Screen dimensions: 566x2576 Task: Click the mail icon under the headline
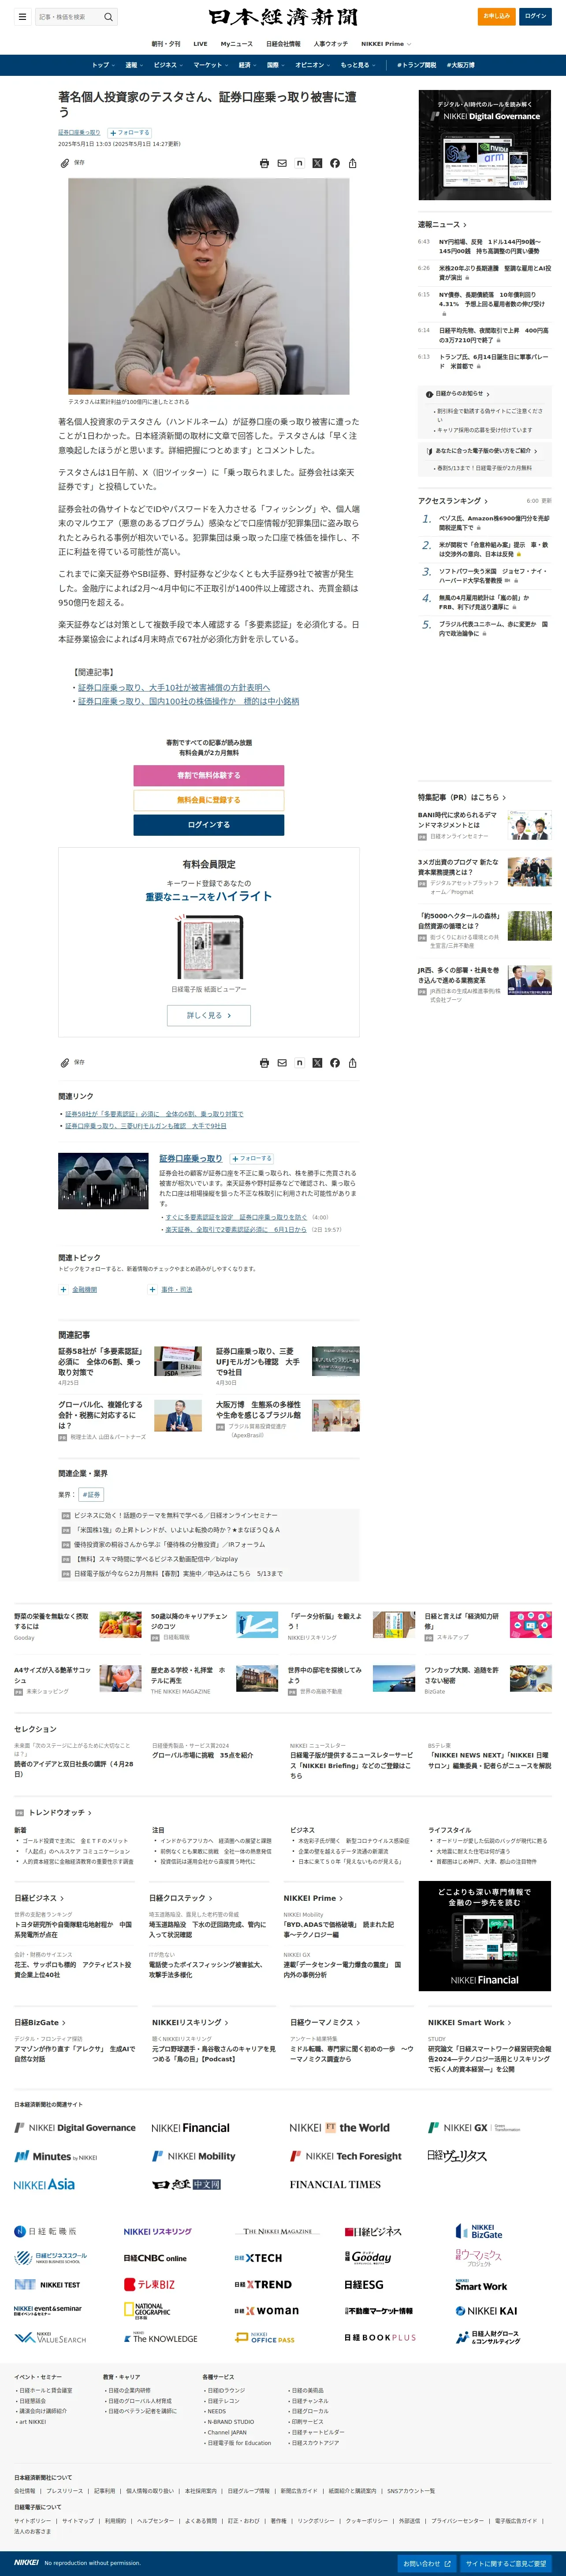click(x=282, y=163)
